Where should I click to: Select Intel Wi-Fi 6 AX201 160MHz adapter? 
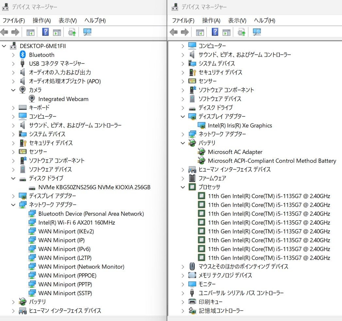76,223
